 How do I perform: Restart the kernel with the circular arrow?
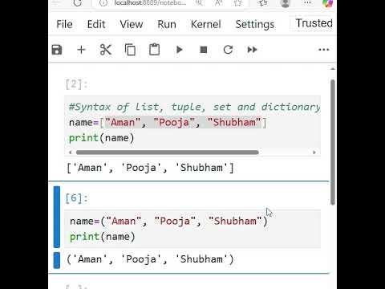[228, 50]
